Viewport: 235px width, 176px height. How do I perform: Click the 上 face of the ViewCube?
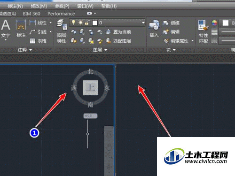(91, 88)
